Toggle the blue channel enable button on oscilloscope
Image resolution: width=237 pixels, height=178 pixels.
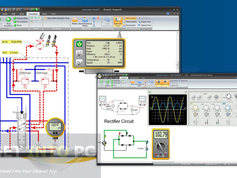224,104
